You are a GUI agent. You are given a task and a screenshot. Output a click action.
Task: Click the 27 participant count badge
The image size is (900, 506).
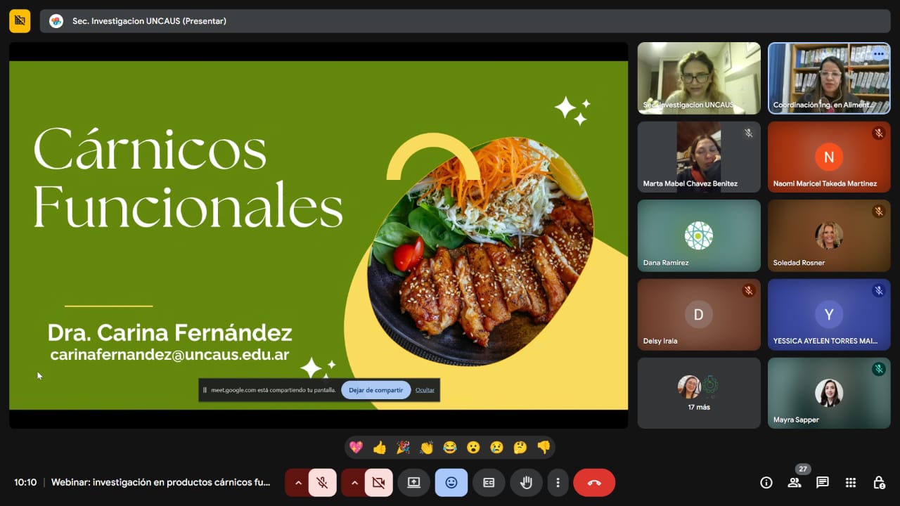click(x=802, y=469)
